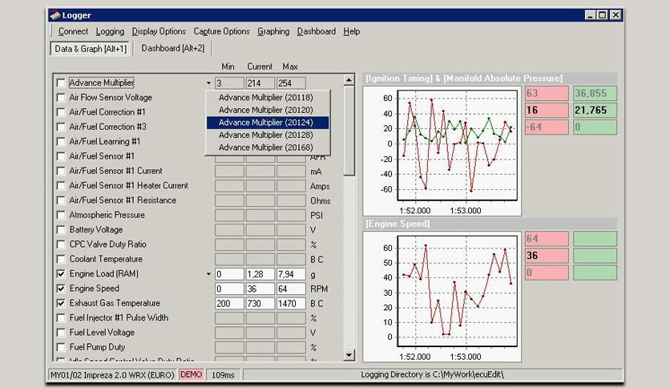Click the DEMO status indicator

point(191,374)
